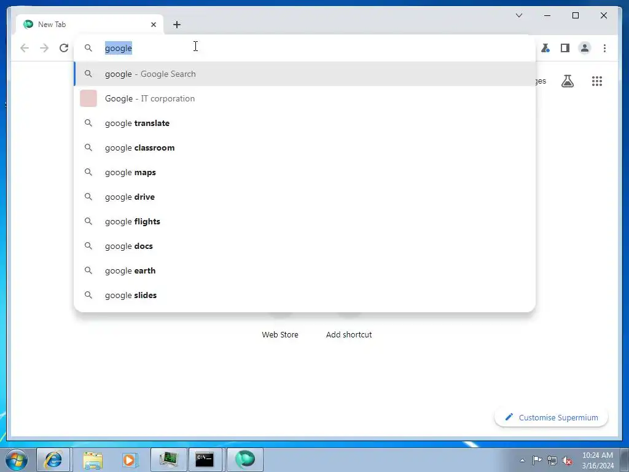629x472 pixels.
Task: Open Windows Explorer folder in taskbar
Action: click(93, 460)
